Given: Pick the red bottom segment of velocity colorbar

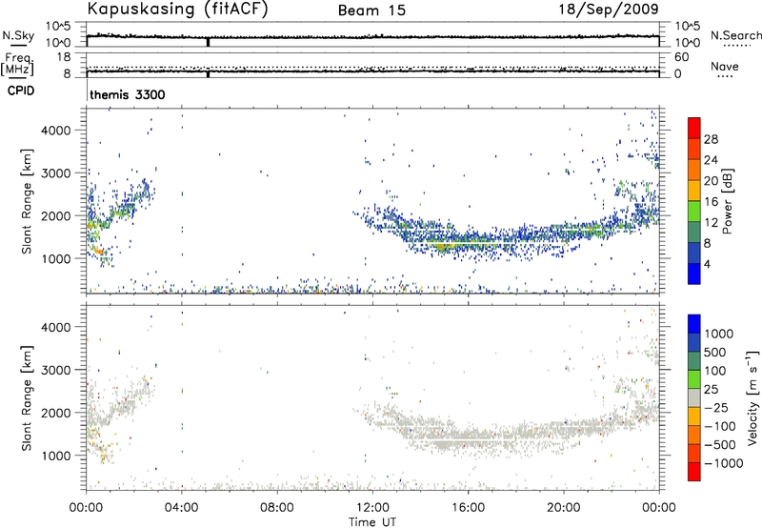Looking at the screenshot, I should [x=694, y=472].
